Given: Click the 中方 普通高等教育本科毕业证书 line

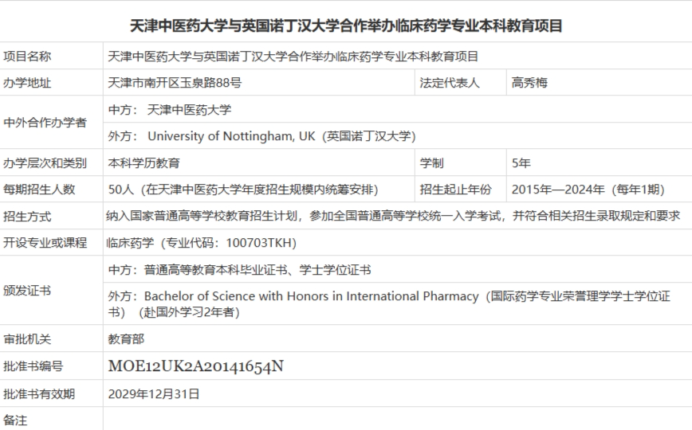Looking at the screenshot, I should coord(240,269).
